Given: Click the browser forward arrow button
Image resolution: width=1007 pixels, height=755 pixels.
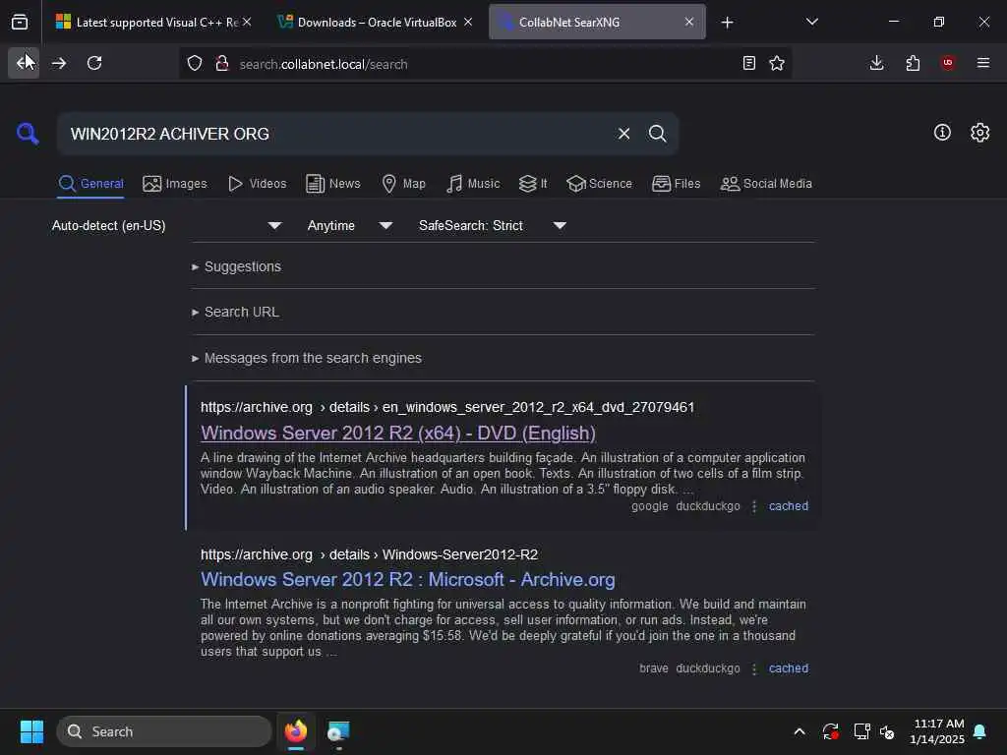Looking at the screenshot, I should coord(59,63).
